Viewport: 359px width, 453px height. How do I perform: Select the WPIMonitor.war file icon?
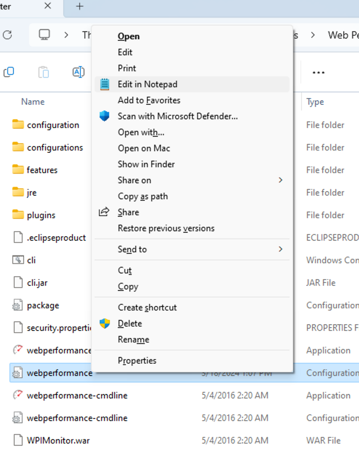(x=18, y=440)
